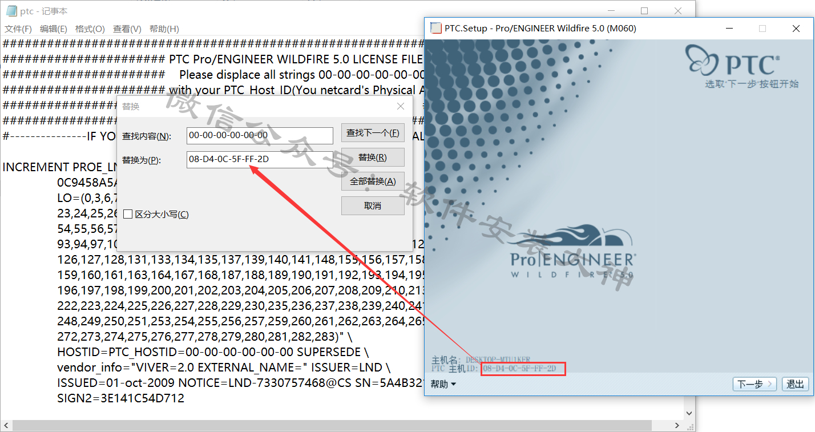The height and width of the screenshot is (432, 815).
Task: Click the line starting 196,197,198,199
Action: tap(240, 290)
